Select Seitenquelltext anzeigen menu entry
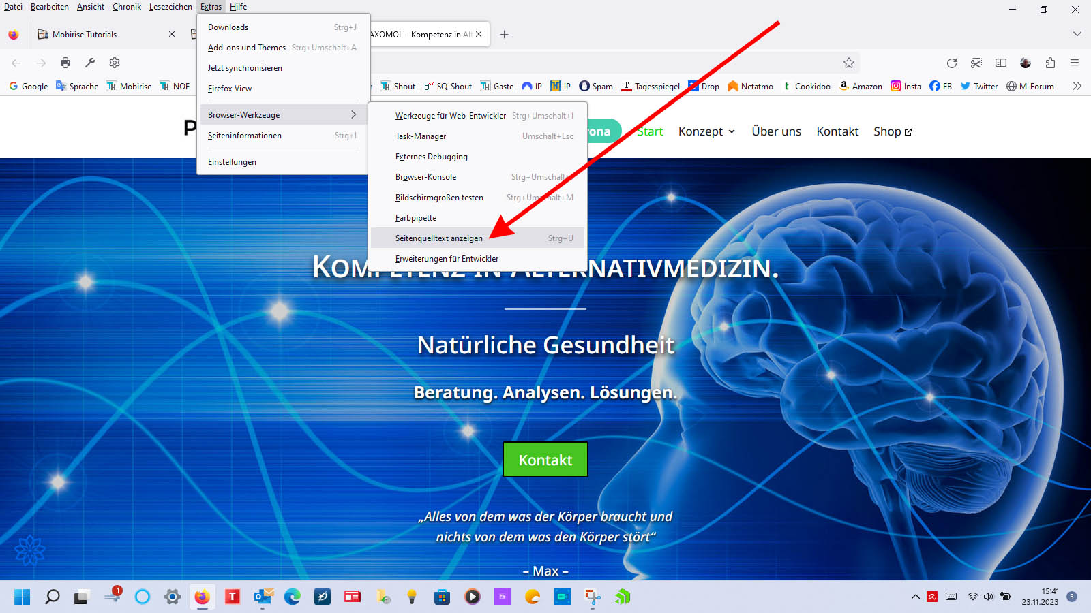 pyautogui.click(x=439, y=238)
